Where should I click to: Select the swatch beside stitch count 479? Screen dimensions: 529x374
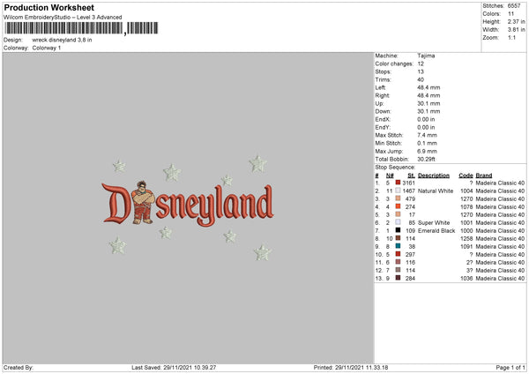coord(399,198)
